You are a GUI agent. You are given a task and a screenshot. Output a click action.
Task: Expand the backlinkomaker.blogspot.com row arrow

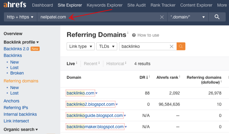tap(126, 127)
